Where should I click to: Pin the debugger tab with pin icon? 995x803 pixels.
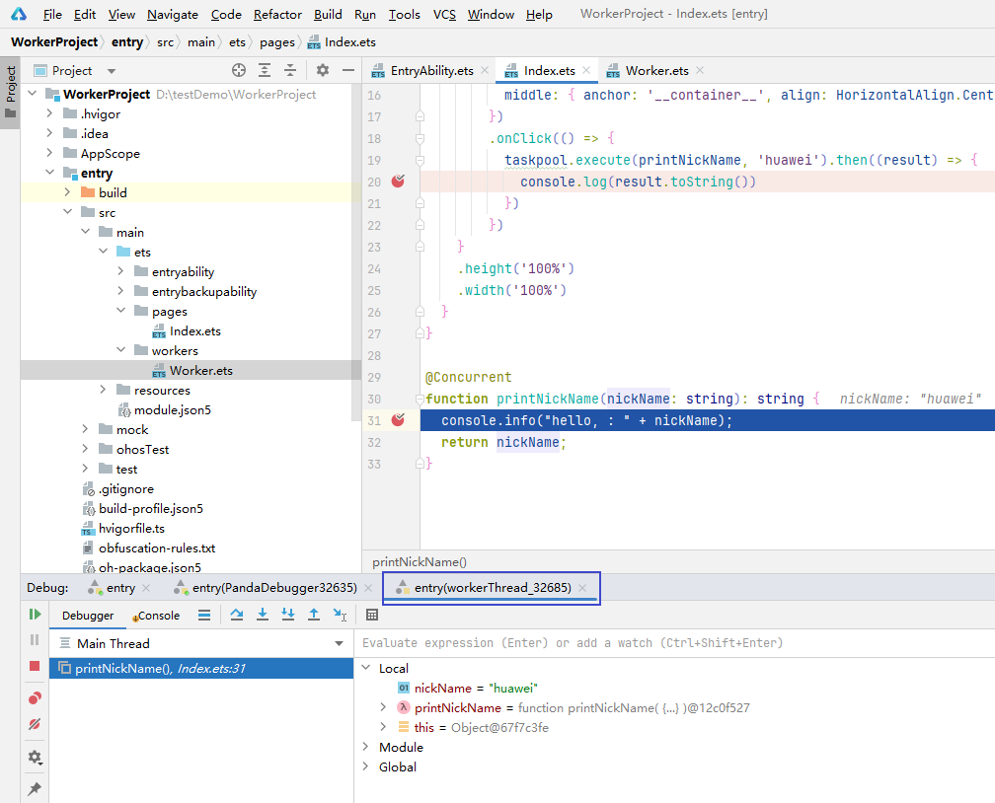pyautogui.click(x=35, y=787)
